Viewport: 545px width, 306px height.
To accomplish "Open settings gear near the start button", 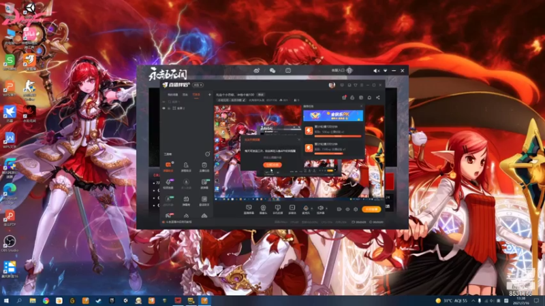I will coord(356,209).
